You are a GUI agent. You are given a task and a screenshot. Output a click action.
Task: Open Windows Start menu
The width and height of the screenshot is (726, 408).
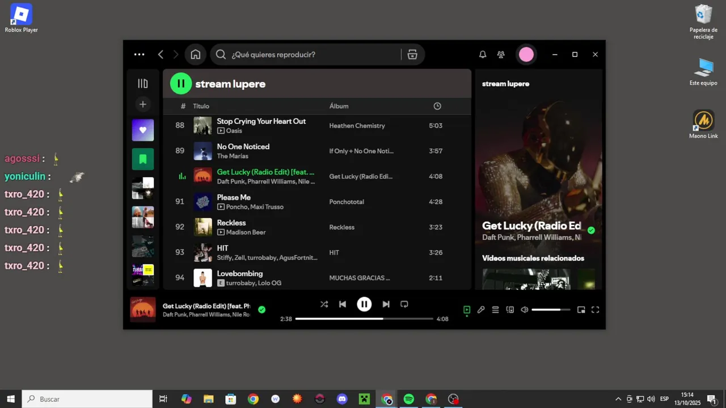click(10, 399)
